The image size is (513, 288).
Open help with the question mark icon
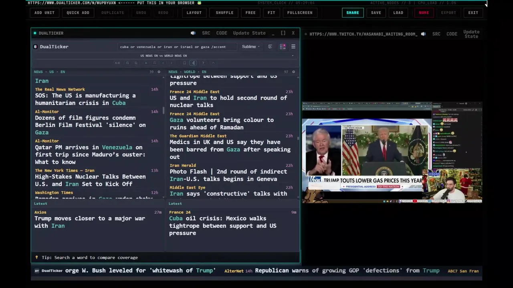[203, 63]
